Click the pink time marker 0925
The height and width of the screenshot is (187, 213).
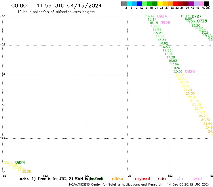point(165,23)
